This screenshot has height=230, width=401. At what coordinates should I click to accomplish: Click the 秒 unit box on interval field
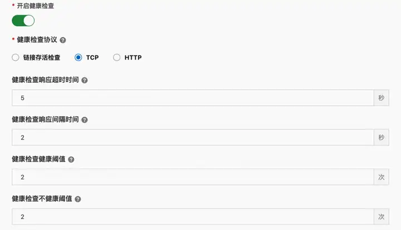[x=382, y=137]
